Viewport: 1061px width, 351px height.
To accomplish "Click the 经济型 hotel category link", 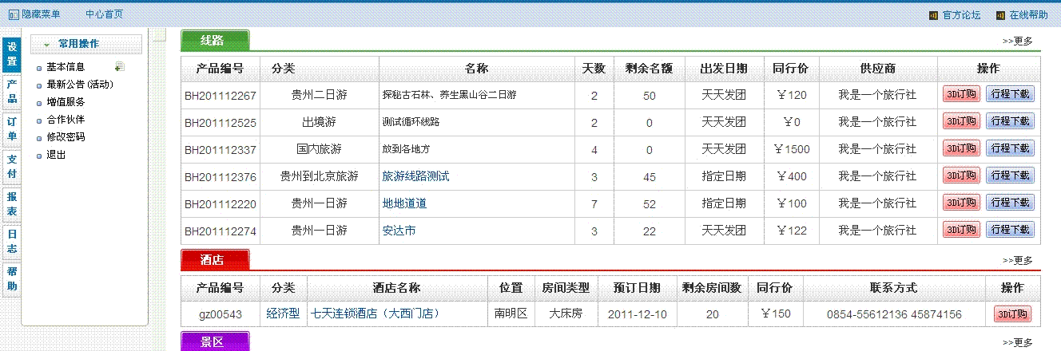I will tap(283, 314).
